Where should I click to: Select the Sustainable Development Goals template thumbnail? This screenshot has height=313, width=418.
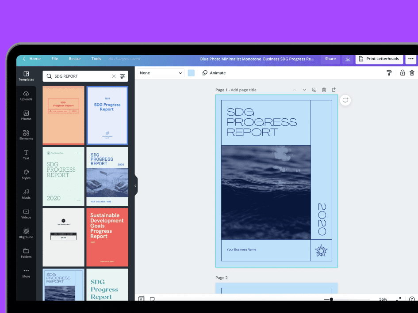[107, 237]
